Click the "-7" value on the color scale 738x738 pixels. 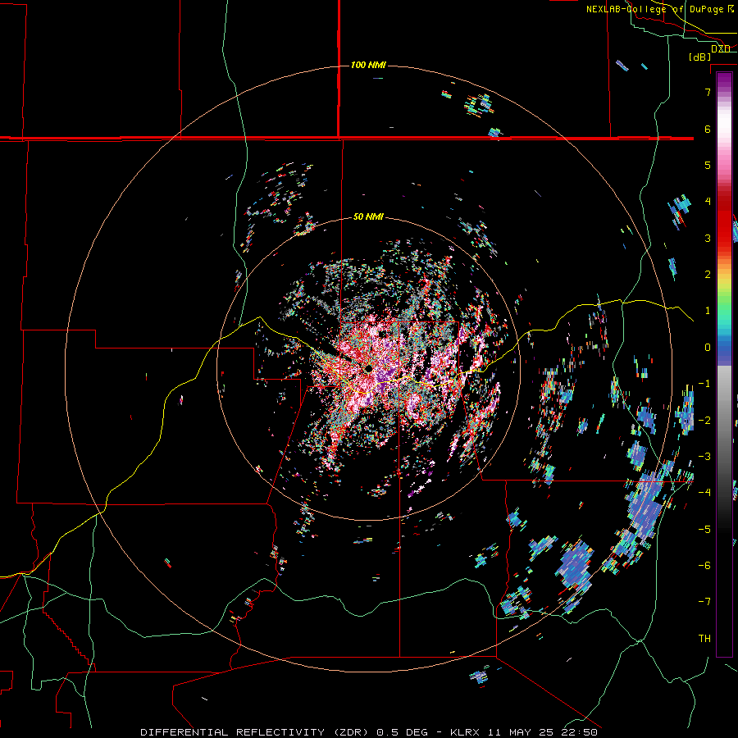[x=704, y=602]
